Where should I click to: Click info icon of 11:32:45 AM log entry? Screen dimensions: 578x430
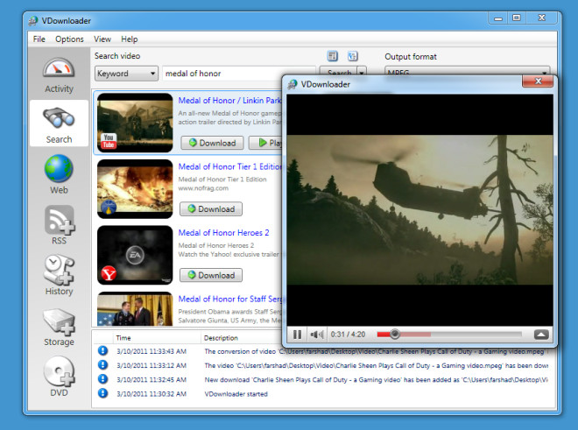pyautogui.click(x=102, y=379)
